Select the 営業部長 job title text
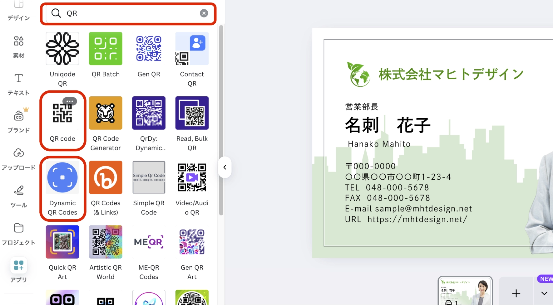 pyautogui.click(x=362, y=107)
